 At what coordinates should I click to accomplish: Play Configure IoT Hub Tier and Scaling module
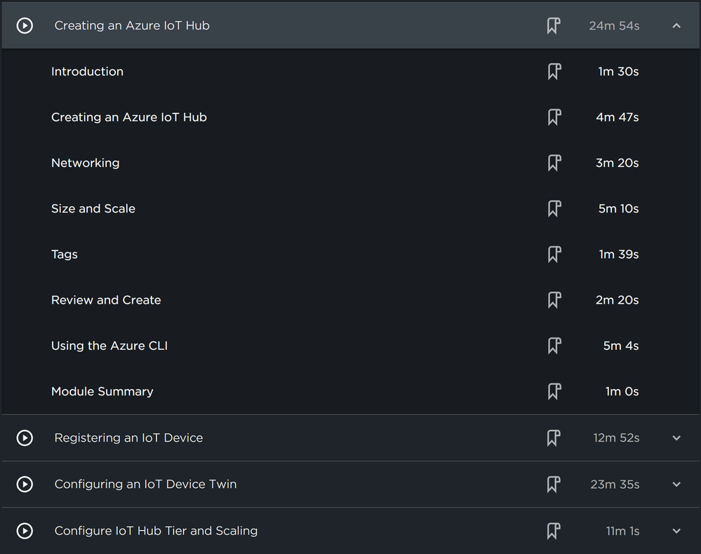pos(25,531)
